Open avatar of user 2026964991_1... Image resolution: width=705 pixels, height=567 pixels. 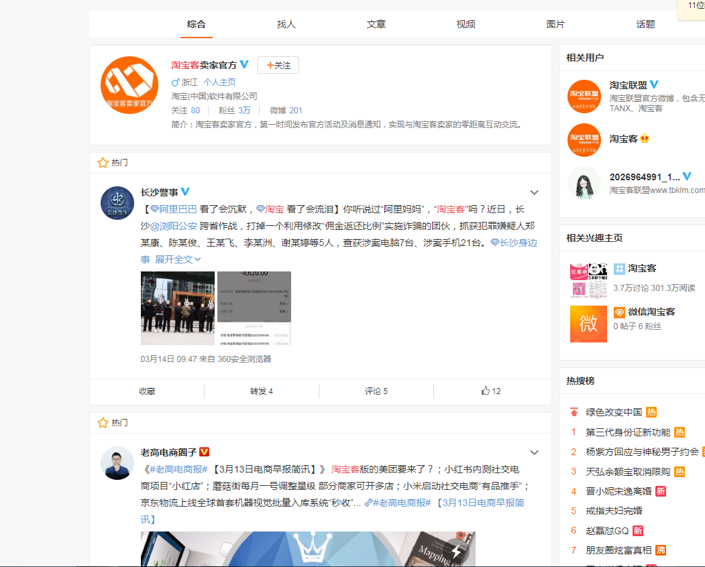[584, 183]
